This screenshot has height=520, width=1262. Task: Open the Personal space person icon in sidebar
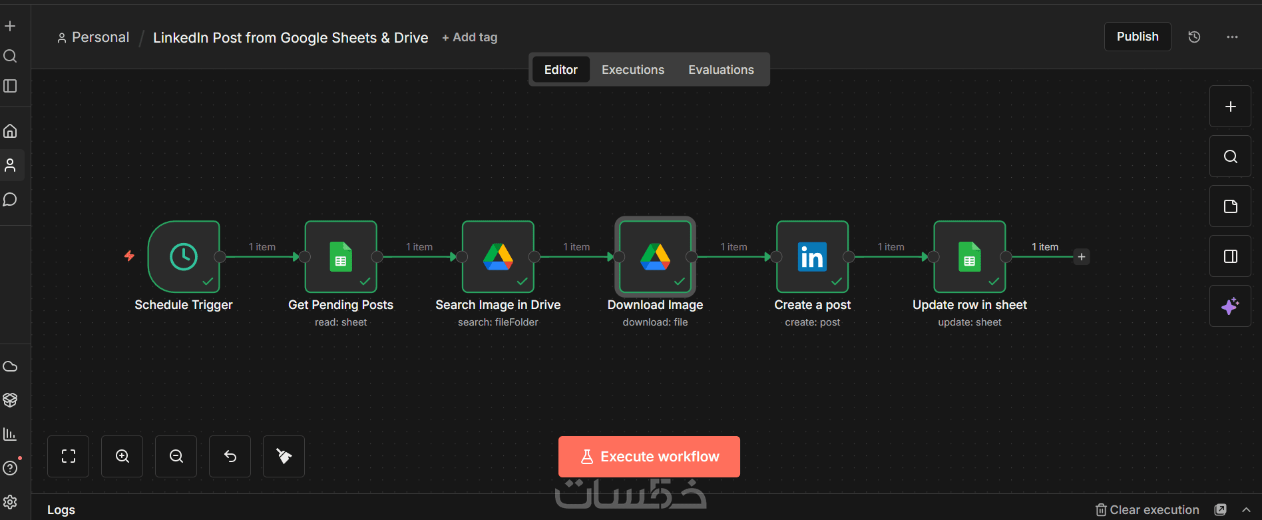[10, 165]
